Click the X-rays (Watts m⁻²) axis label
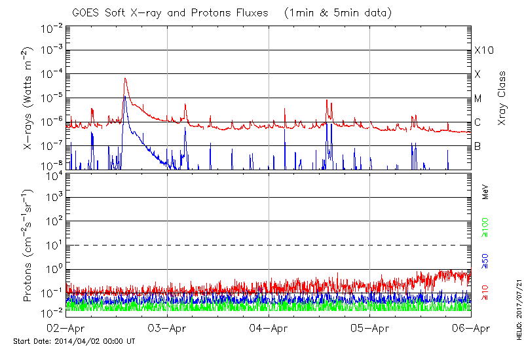Viewport: 524px width, 347px height. 28,98
